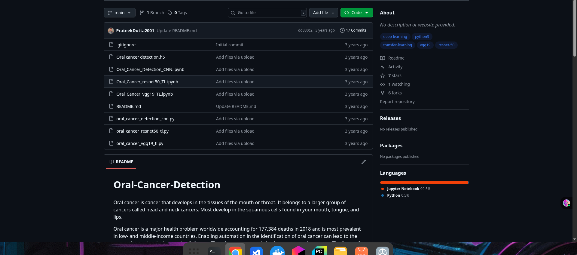Screen dimensions: 577x255
Task: Click the deep-learning topic tag
Action: (x=395, y=37)
